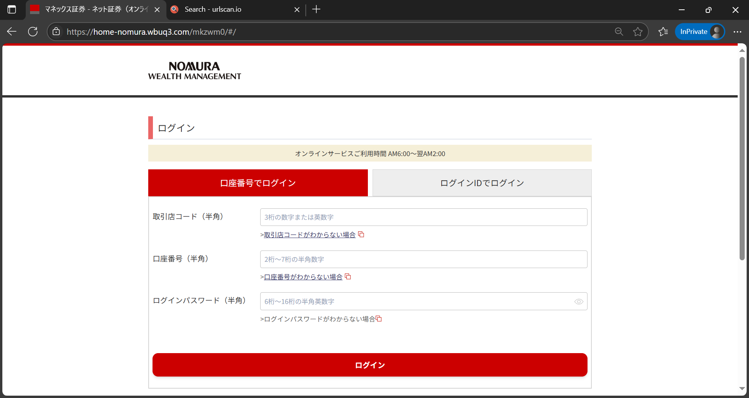Add this page to favorites star
Viewport: 749px width, 398px height.
point(638,32)
